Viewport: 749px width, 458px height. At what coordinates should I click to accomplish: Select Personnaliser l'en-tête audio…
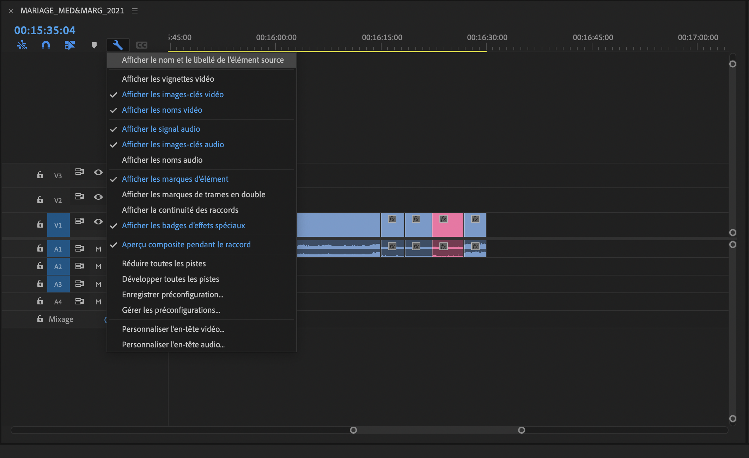coord(173,345)
